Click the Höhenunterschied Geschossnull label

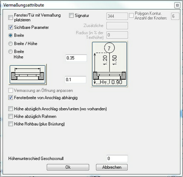(36, 159)
